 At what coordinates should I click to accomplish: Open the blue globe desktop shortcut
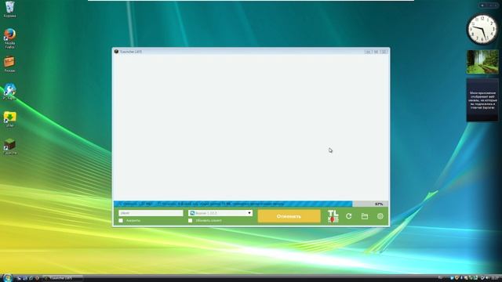tap(9, 92)
